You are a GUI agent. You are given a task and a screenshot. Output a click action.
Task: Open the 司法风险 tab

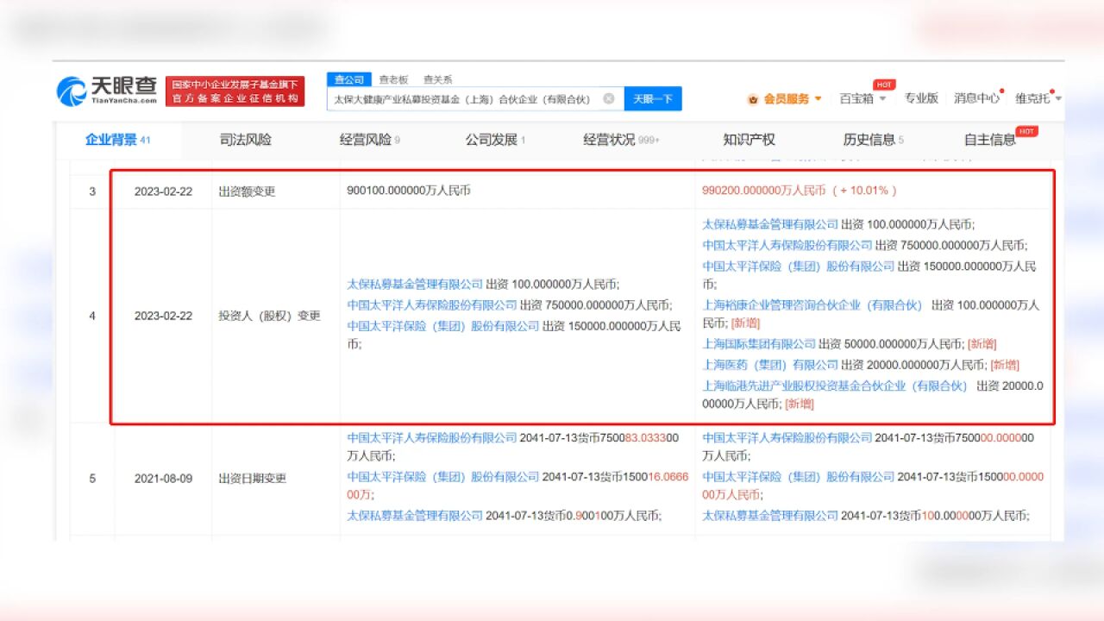(245, 140)
